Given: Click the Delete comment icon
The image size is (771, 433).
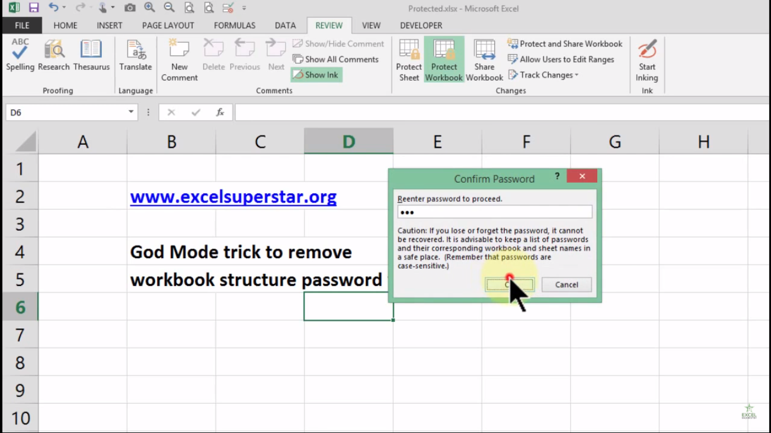Looking at the screenshot, I should tap(213, 55).
